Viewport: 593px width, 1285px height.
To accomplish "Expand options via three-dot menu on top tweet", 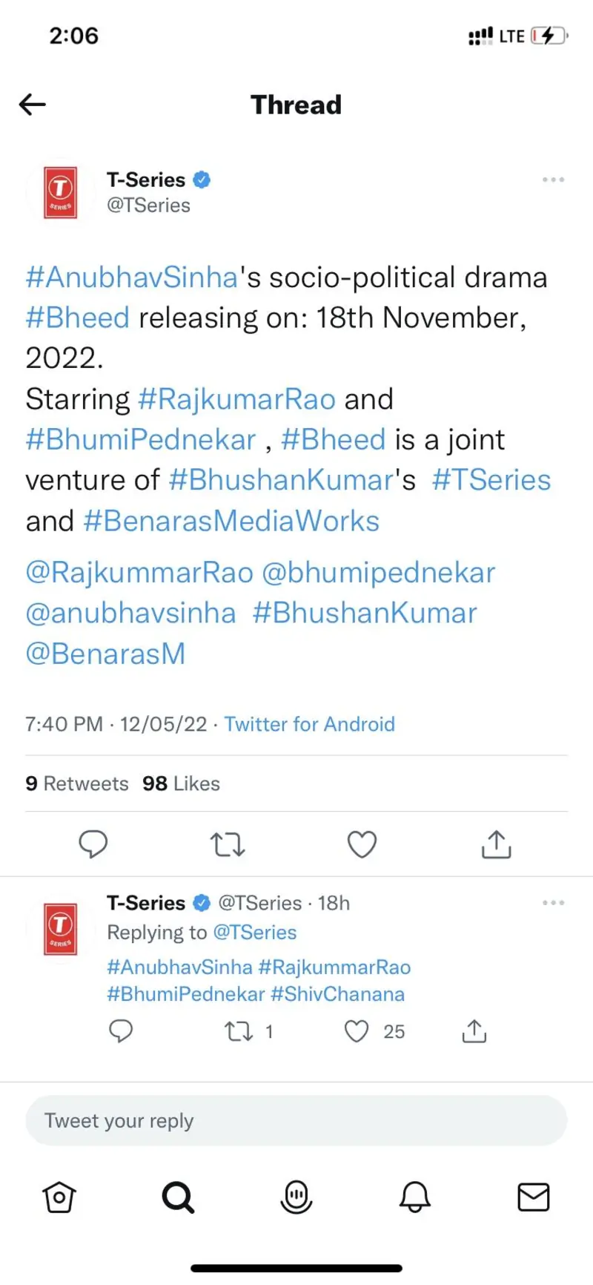I will pos(553,180).
